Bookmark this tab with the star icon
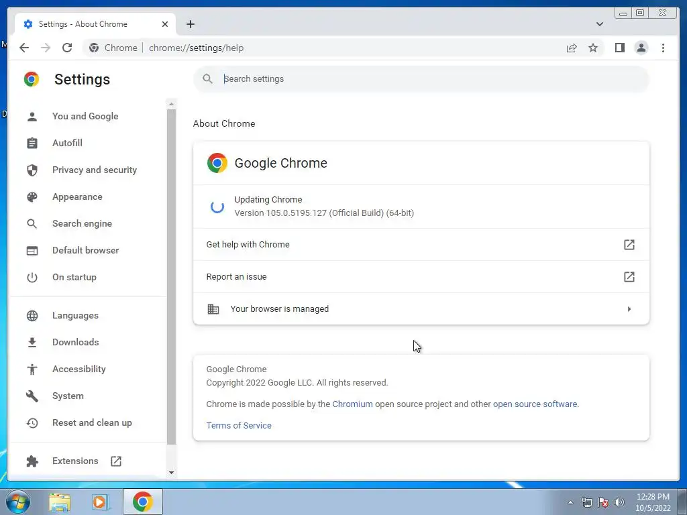The image size is (687, 515). tap(593, 48)
